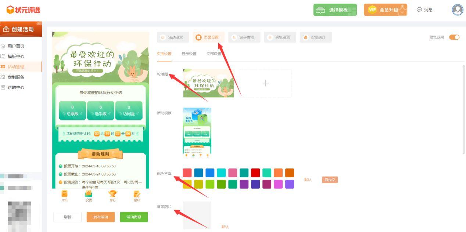Toggle the 预览效果 preview switch off
This screenshot has width=466, height=232.
[454, 37]
